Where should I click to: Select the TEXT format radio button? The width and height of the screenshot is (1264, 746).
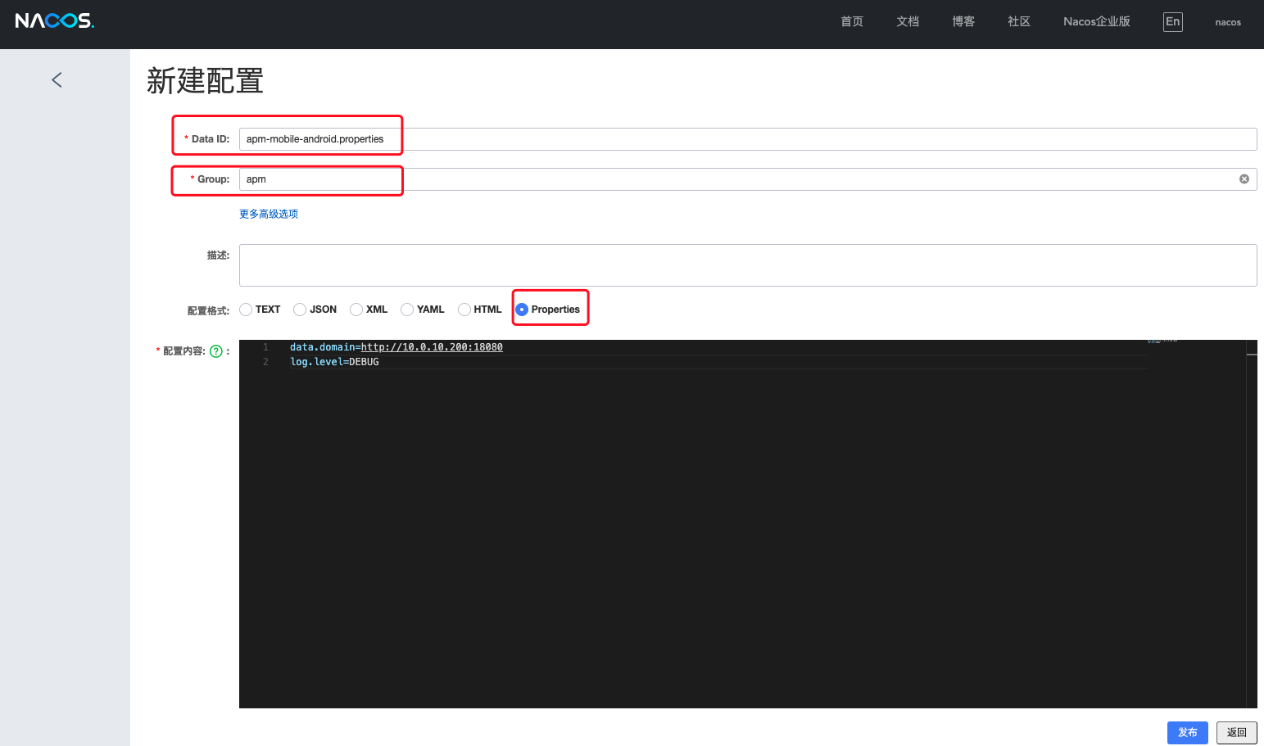(x=246, y=310)
